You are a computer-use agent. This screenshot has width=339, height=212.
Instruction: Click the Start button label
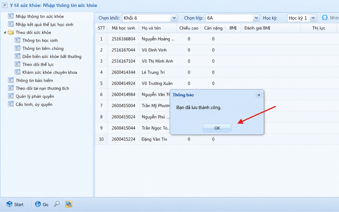tap(19, 204)
